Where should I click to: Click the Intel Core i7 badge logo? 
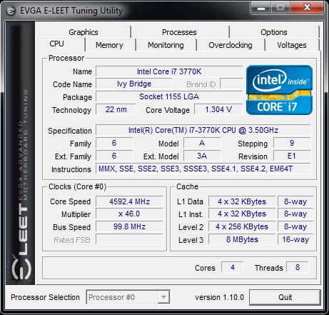tap(279, 90)
